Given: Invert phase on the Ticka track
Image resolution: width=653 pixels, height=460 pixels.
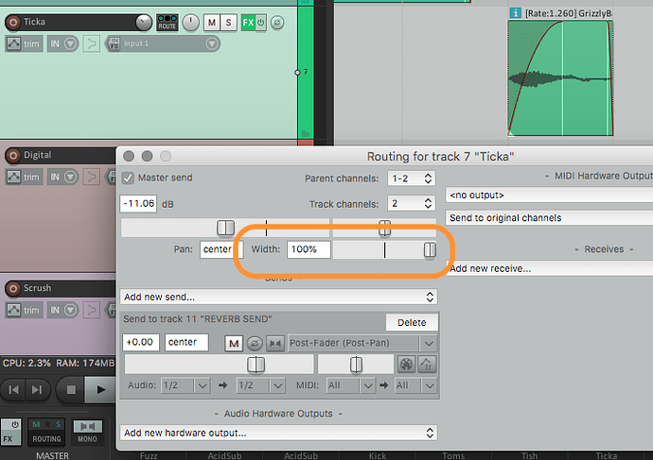Looking at the screenshot, I should coord(277,23).
